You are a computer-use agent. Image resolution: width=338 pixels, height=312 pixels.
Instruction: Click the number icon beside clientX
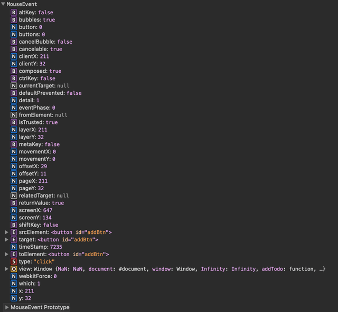pos(14,56)
